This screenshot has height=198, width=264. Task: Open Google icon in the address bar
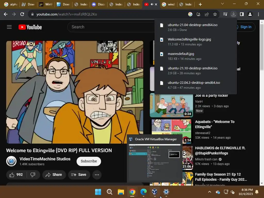pos(190,14)
